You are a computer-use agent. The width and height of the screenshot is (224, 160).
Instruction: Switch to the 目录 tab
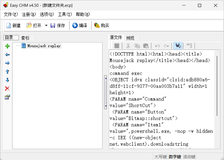point(11,38)
